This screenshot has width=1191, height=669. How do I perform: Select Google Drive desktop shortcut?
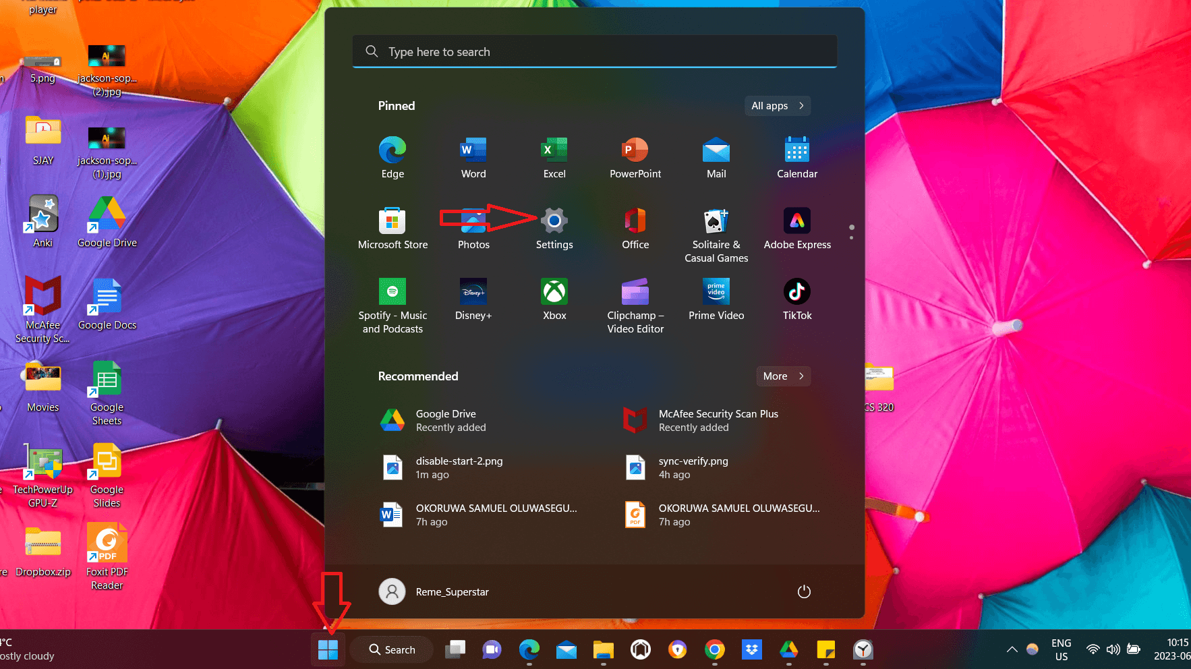tap(107, 222)
